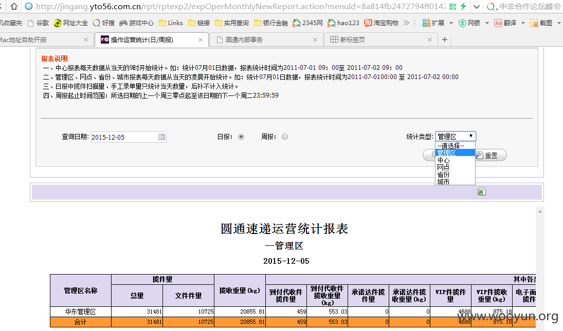Click the 揽收重量(kg) column header

pos(240,290)
